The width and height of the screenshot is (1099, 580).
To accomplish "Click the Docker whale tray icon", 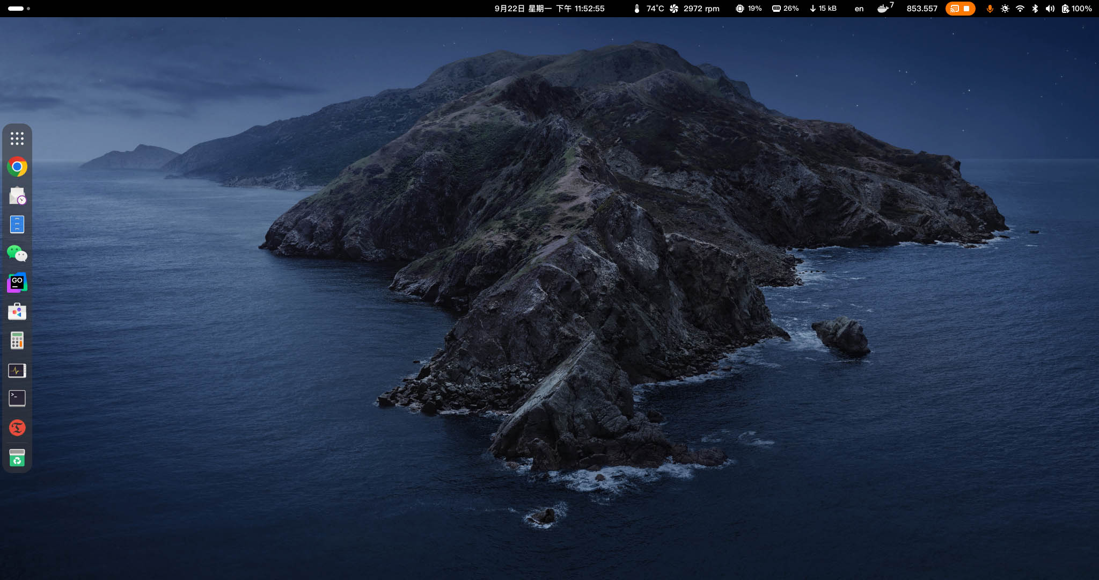I will coord(883,9).
